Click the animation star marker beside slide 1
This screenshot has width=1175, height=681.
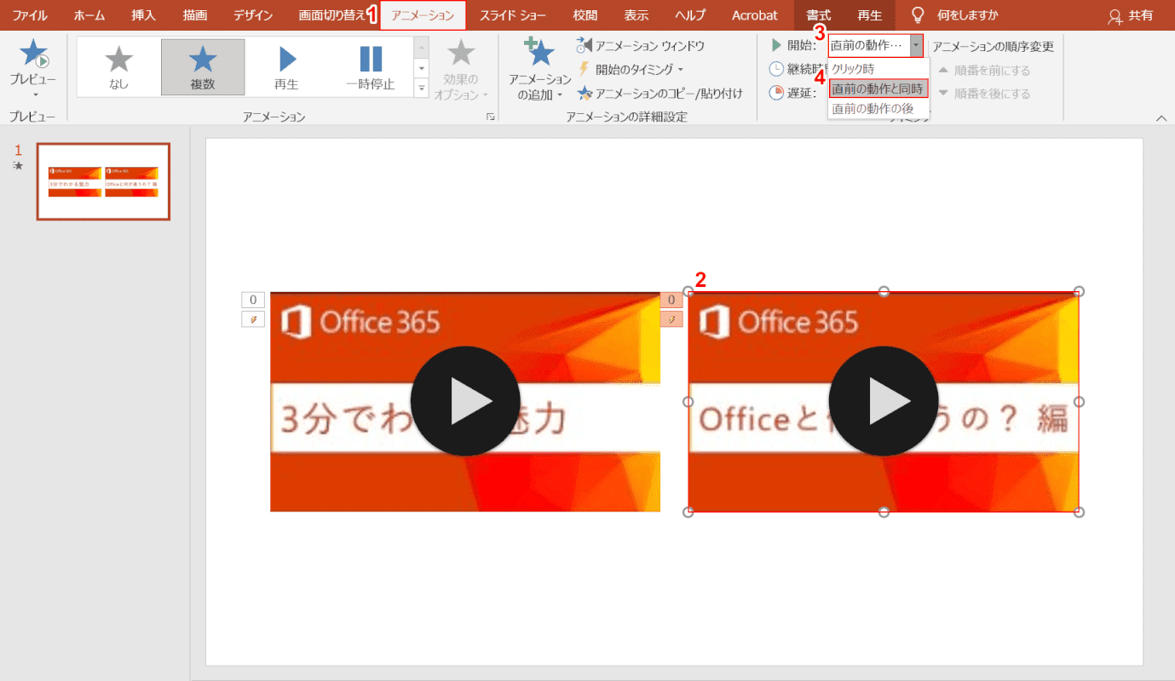18,165
